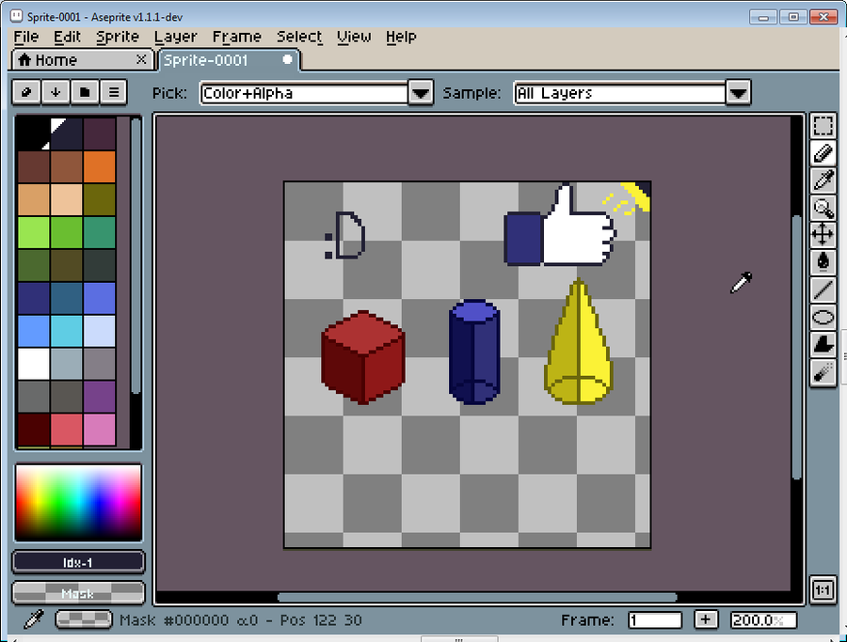This screenshot has height=642, width=847.
Task: Click the Idx-1 foreground color button
Action: click(78, 562)
